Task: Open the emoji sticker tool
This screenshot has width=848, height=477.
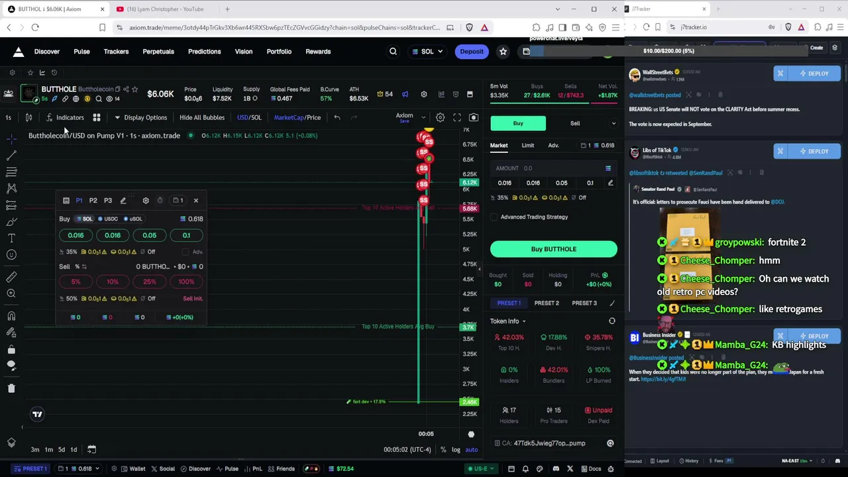Action: coord(11,254)
